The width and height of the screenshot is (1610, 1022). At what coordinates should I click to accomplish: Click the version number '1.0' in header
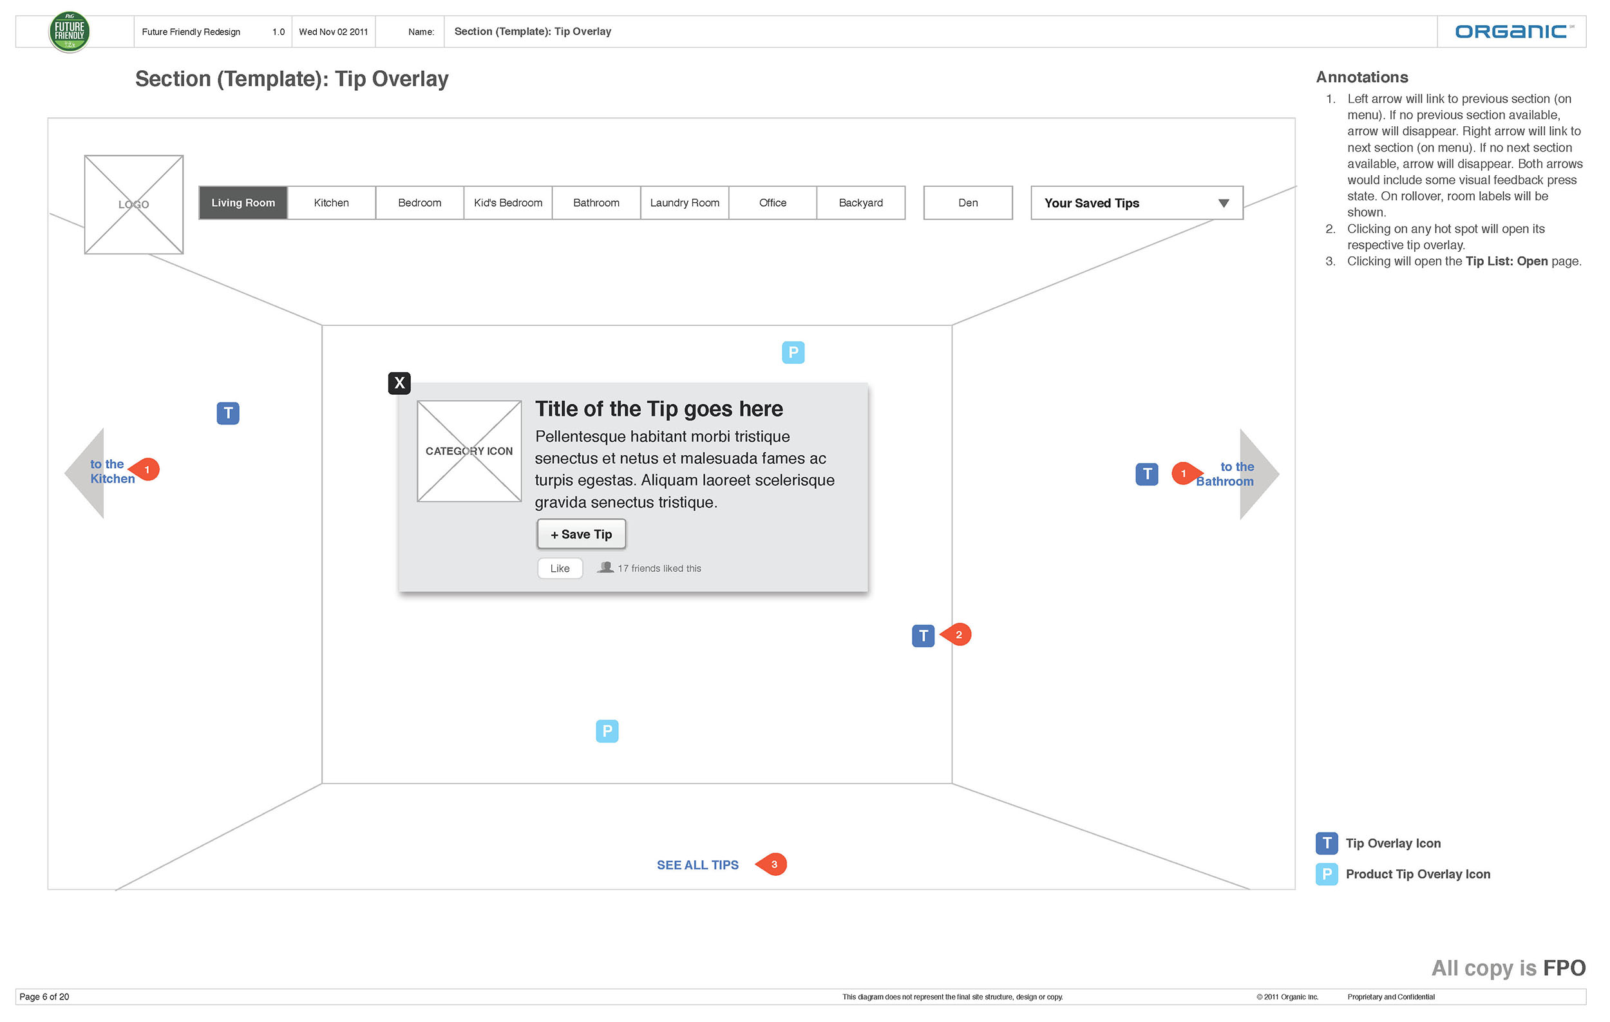tap(278, 32)
